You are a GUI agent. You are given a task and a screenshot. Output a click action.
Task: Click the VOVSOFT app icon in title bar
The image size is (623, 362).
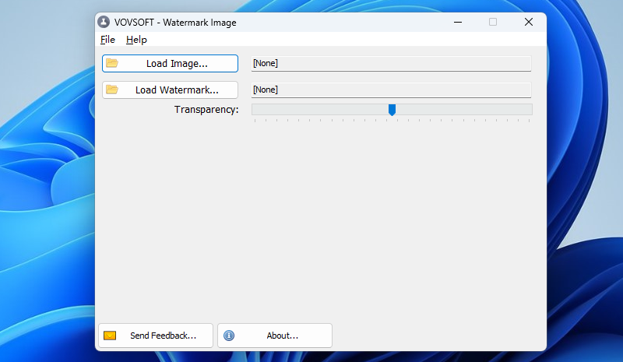click(104, 23)
